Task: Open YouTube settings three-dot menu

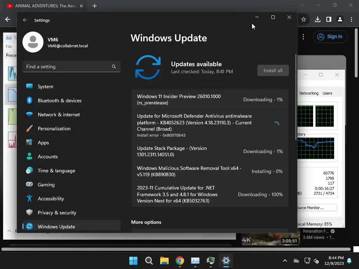Action: 303,36
